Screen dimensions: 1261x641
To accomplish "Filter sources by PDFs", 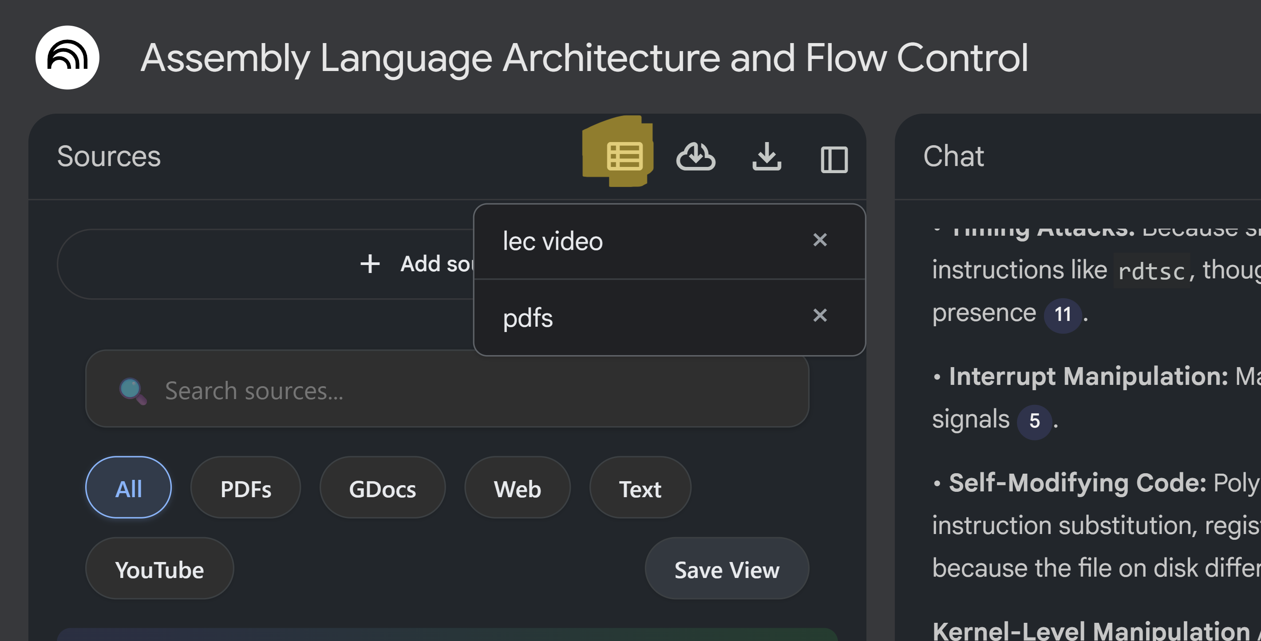I will pyautogui.click(x=246, y=488).
